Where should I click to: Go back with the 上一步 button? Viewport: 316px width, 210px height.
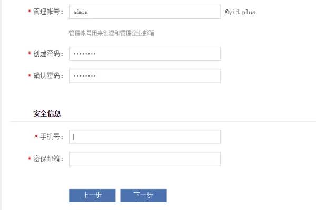tap(92, 195)
